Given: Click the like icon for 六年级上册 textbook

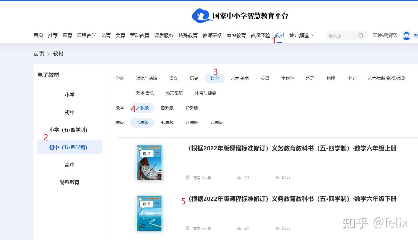Looking at the screenshot, I should click(239, 178).
